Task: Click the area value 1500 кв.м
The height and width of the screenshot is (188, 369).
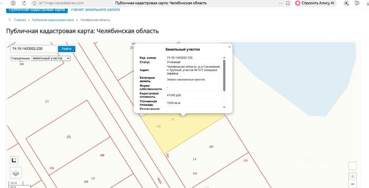Action: click(x=174, y=103)
